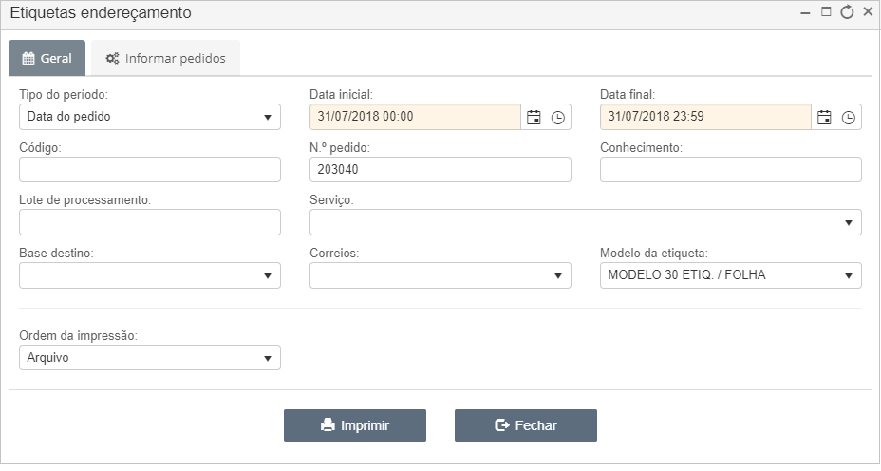This screenshot has width=881, height=471.
Task: Open calendar picker for Data final
Action: pyautogui.click(x=824, y=118)
